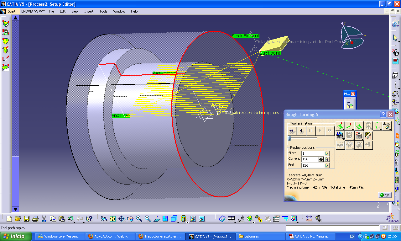
Task: Pick Start replay position with arrow button
Action: click(x=327, y=153)
